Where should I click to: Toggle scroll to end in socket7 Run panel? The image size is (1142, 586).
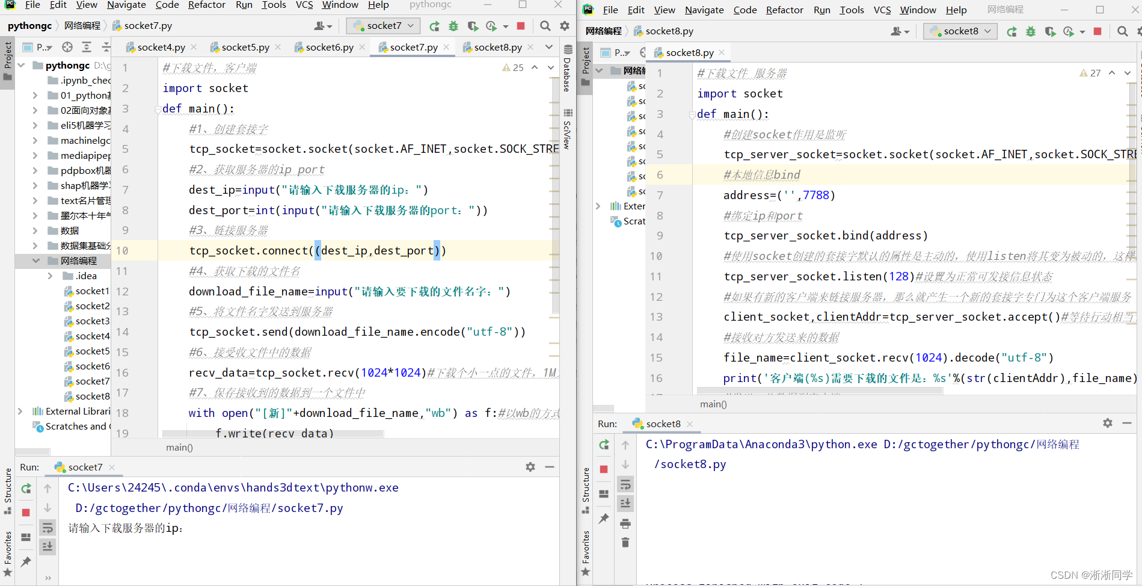[x=48, y=546]
